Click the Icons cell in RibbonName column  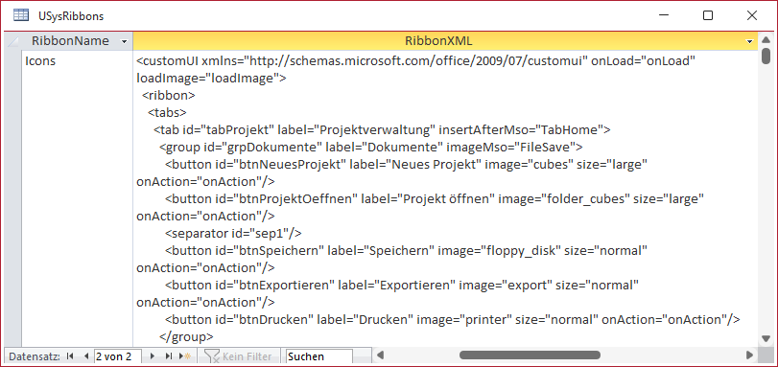(77, 198)
